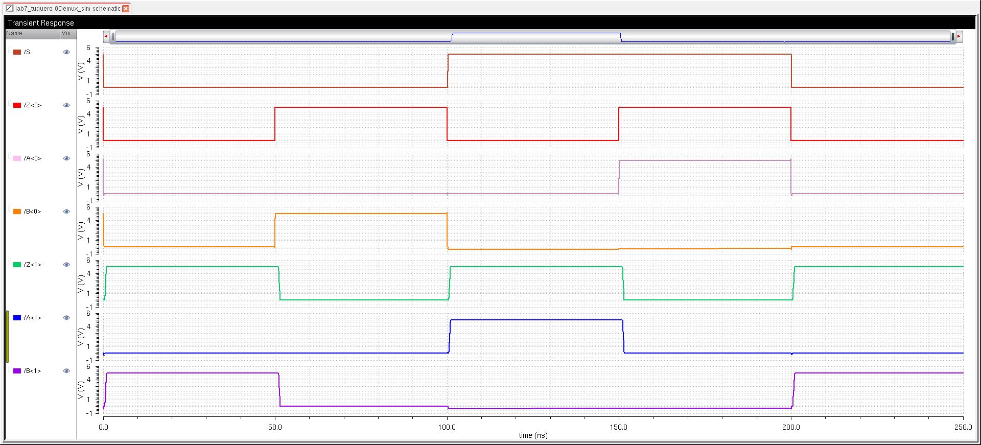
Task: Select the /A<1> signal name
Action: (x=33, y=318)
